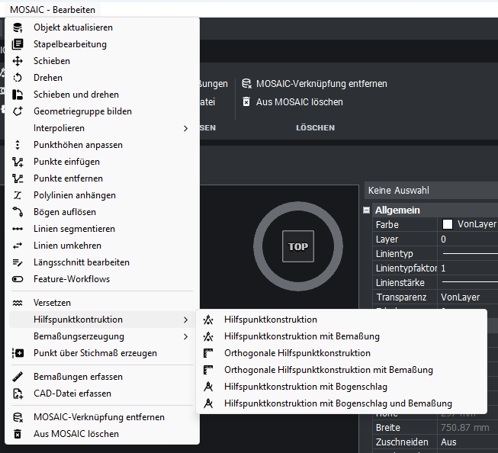
Task: Choose the Drehen rotate icon
Action: [18, 78]
